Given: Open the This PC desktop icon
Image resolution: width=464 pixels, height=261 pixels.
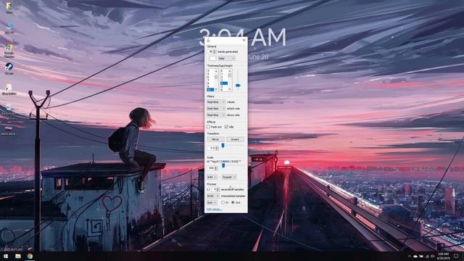Looking at the screenshot, I should [9, 28].
